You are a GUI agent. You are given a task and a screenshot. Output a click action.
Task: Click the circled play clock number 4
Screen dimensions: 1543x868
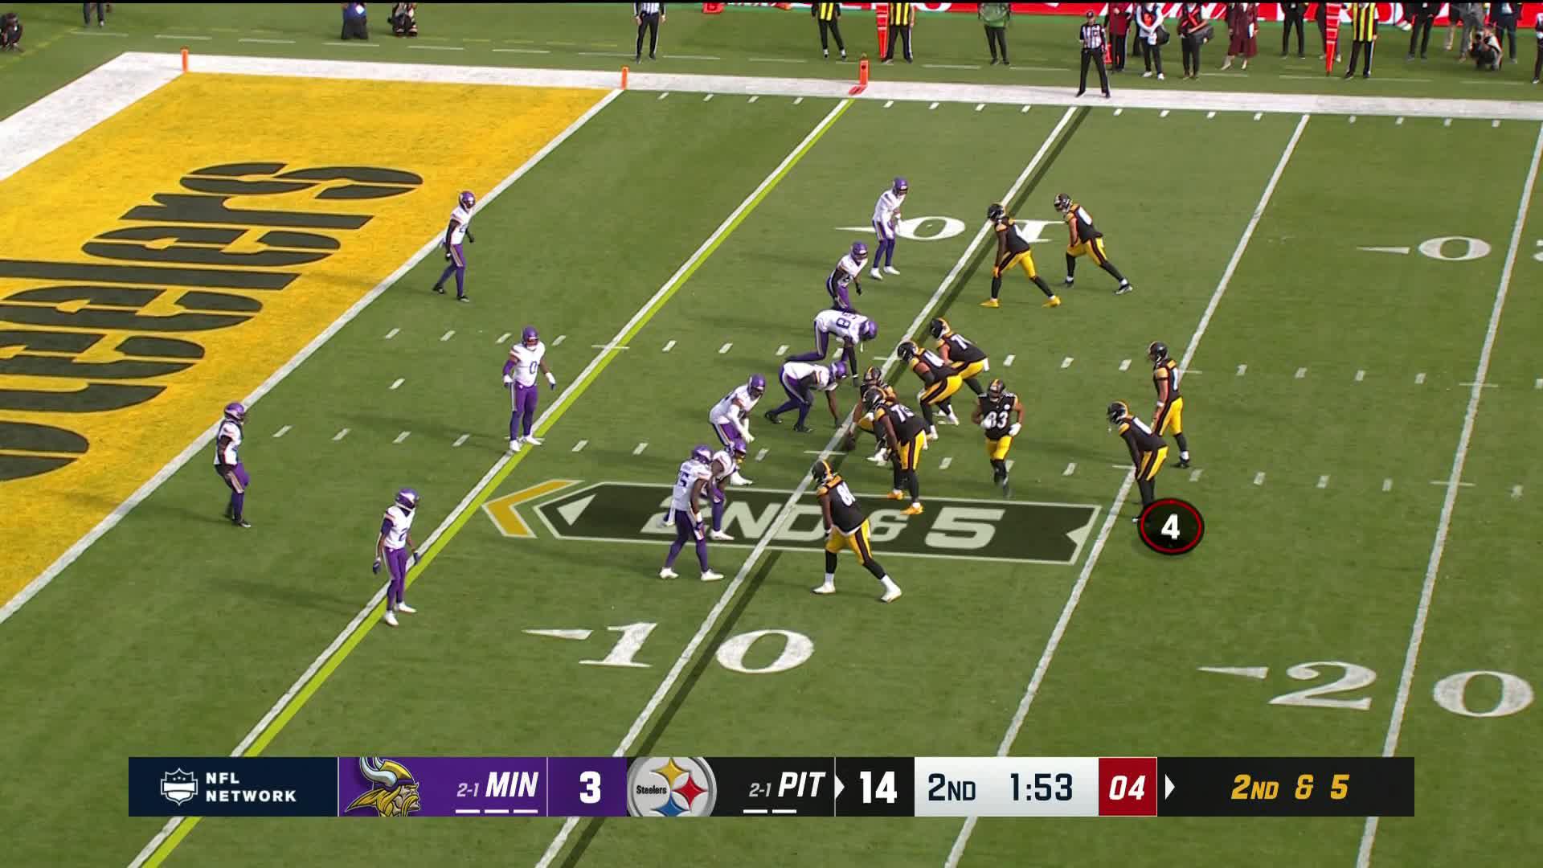pos(1171,527)
